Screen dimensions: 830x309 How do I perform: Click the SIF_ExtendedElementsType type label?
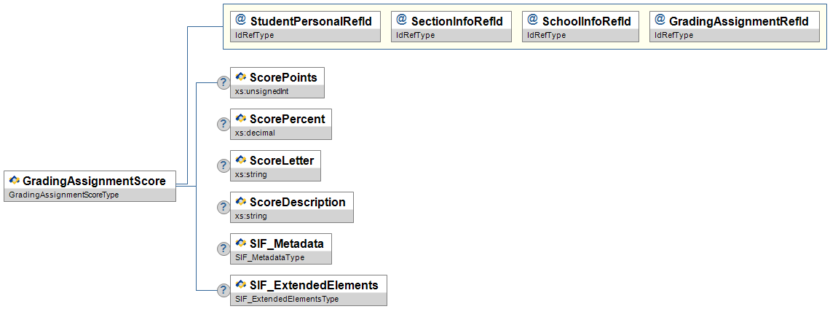[x=287, y=299]
